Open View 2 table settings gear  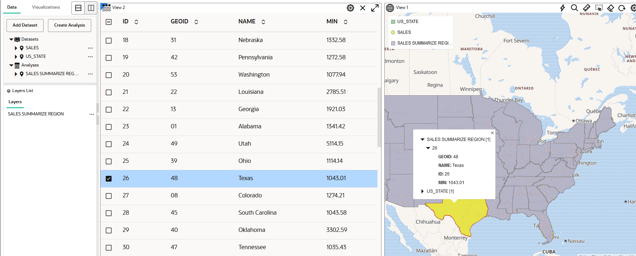350,8
